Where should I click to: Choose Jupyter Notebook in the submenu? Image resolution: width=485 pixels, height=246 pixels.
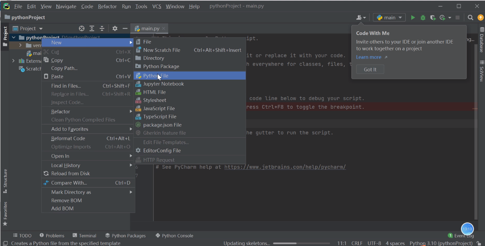coord(163,84)
